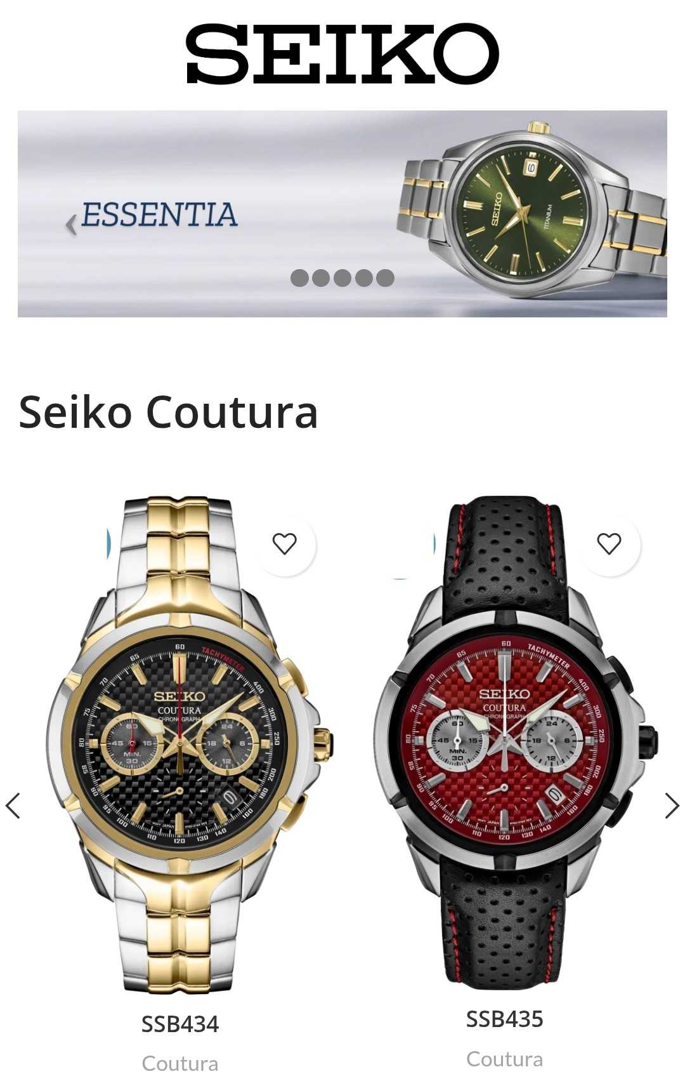Click the SEIKO logo at top
The height and width of the screenshot is (1081, 685).
coord(342,54)
